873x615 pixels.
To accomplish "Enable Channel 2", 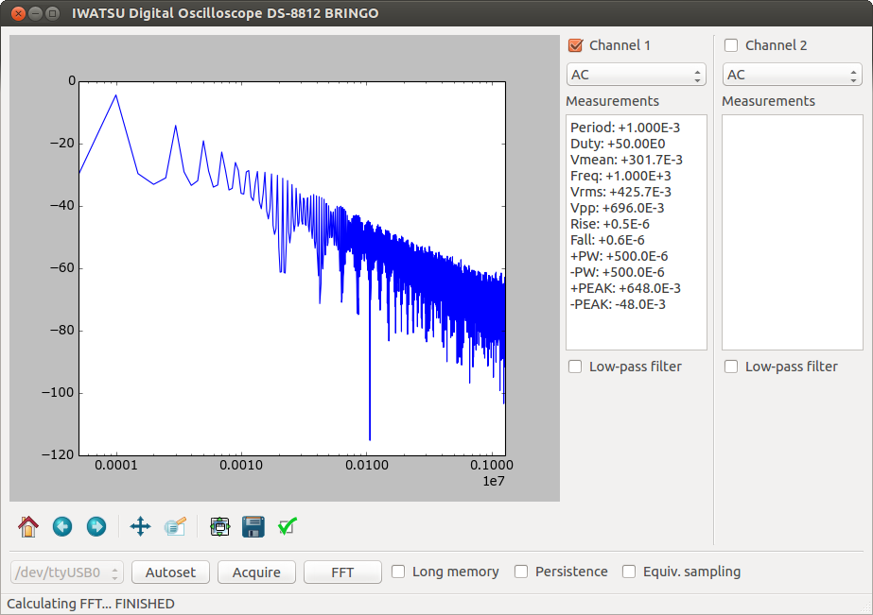I will click(x=730, y=44).
